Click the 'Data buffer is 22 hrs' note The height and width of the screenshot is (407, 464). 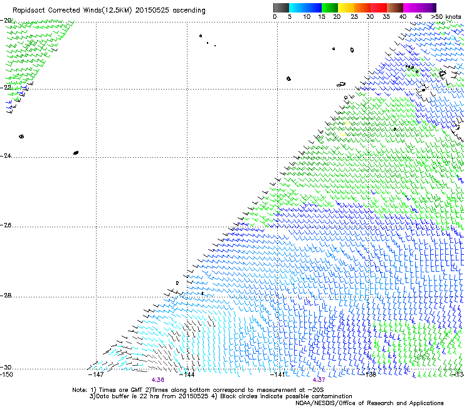pos(221,396)
